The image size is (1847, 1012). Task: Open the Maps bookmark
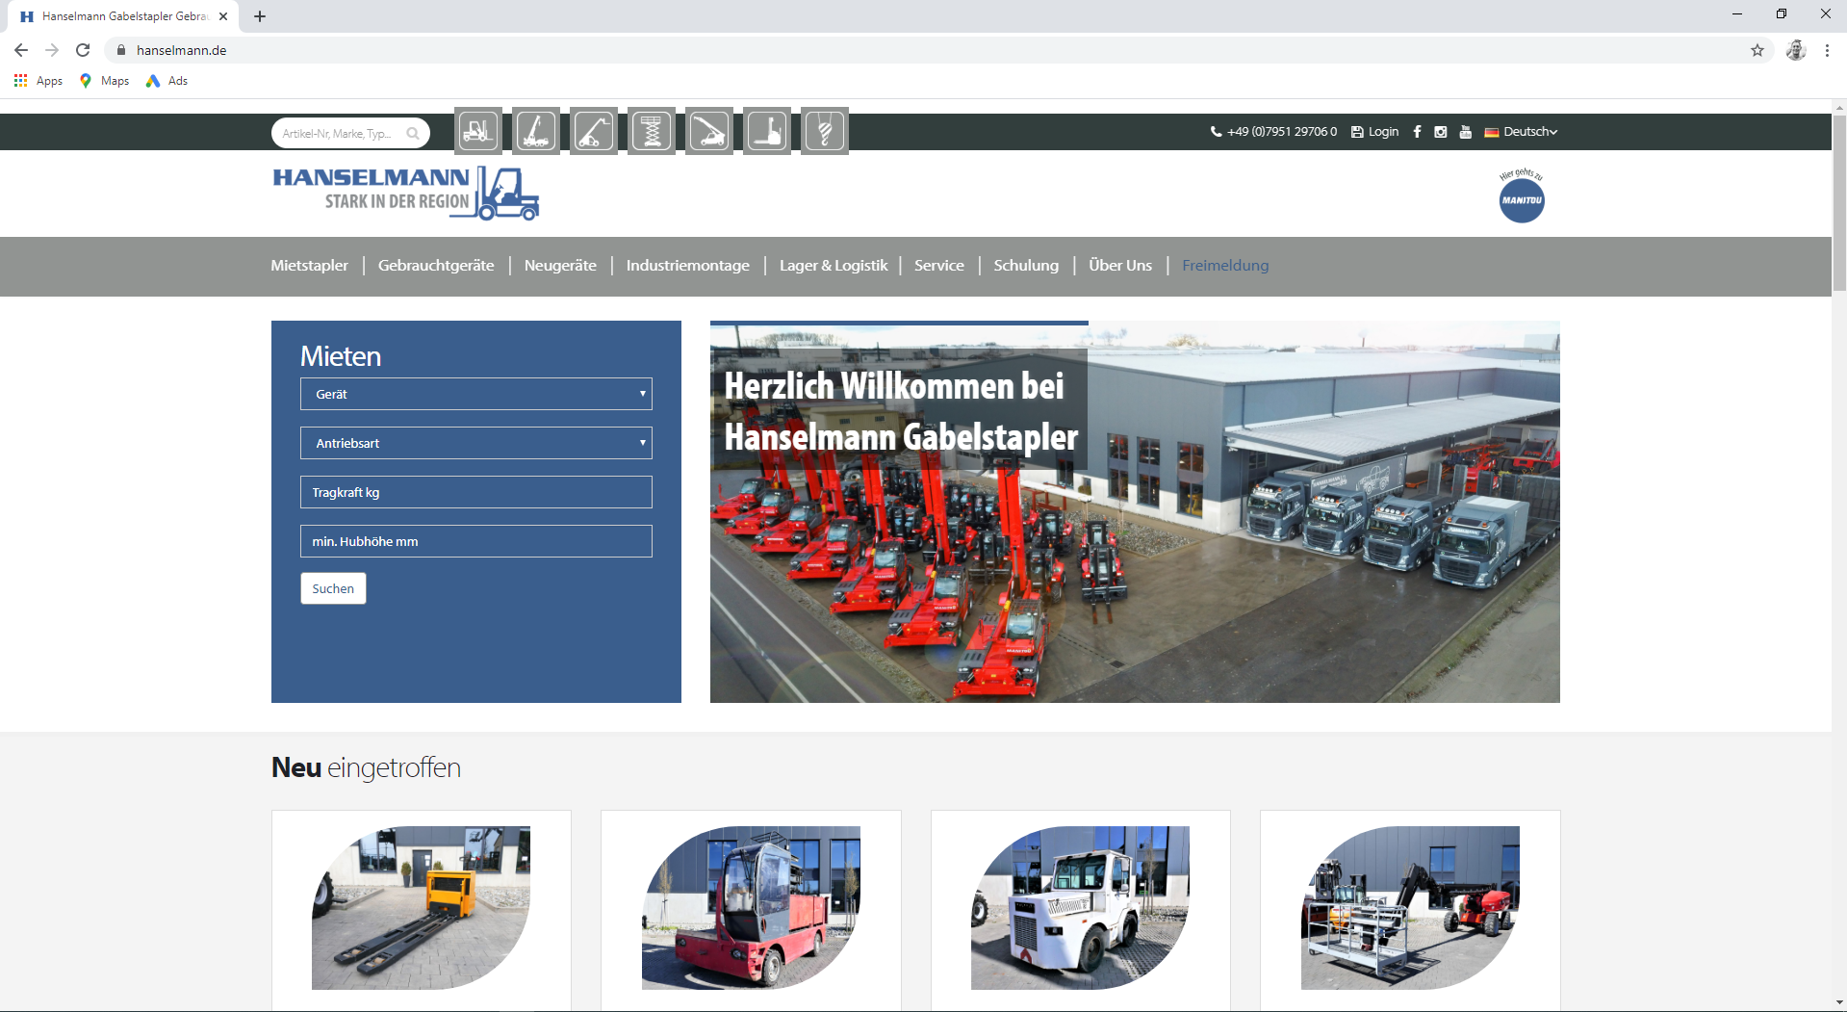point(104,81)
